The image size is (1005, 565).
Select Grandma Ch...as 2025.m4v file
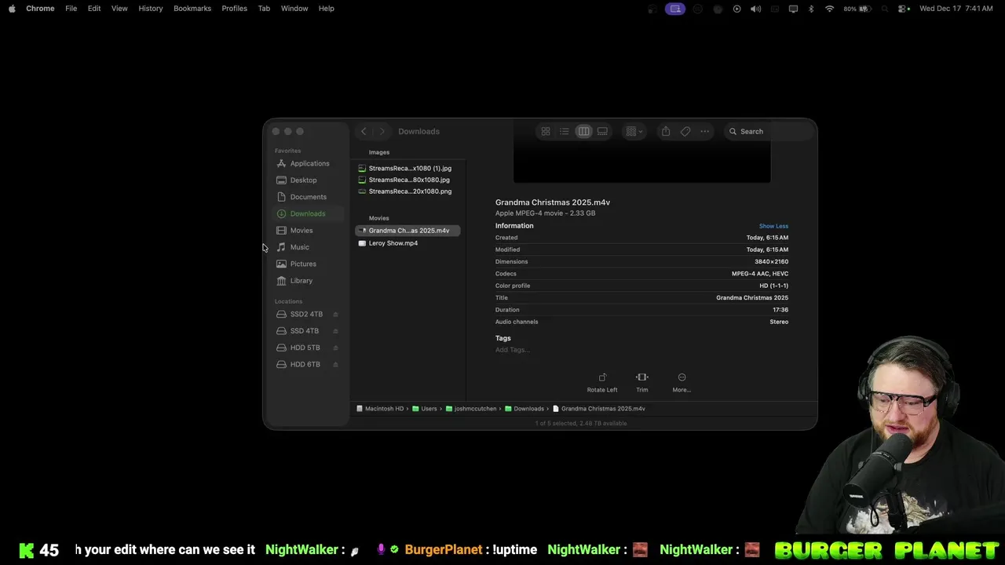(407, 231)
